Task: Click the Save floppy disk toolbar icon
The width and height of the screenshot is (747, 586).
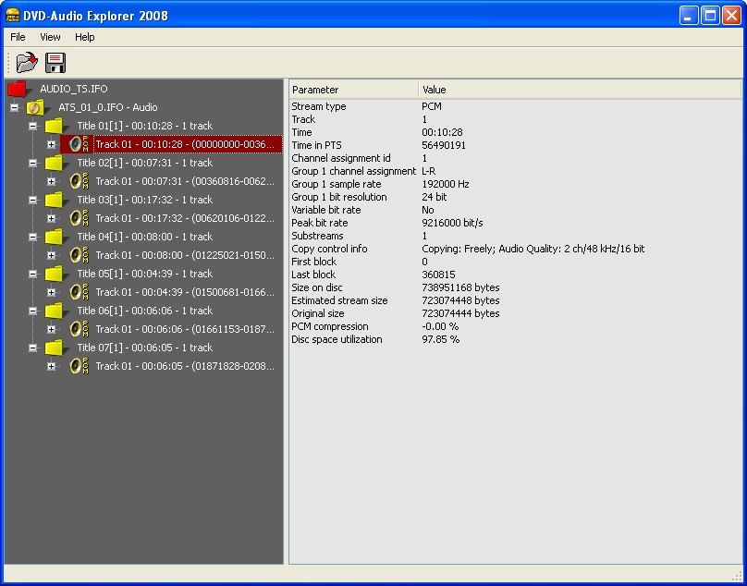Action: point(55,63)
